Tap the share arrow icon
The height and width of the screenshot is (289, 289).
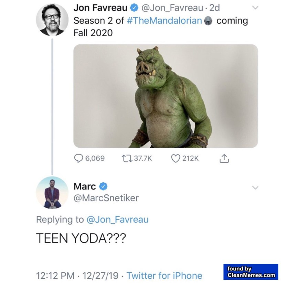coord(224,158)
